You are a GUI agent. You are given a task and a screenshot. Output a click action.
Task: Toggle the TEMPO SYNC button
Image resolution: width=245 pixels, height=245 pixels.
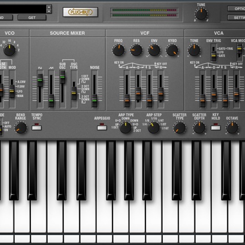pyautogui.click(x=37, y=128)
